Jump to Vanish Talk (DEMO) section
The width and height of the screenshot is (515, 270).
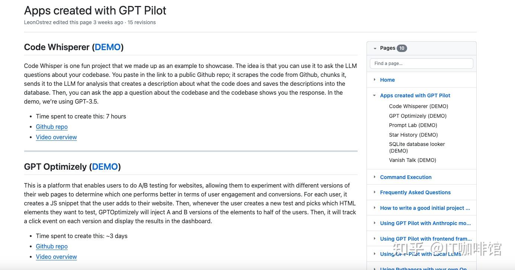pos(412,160)
